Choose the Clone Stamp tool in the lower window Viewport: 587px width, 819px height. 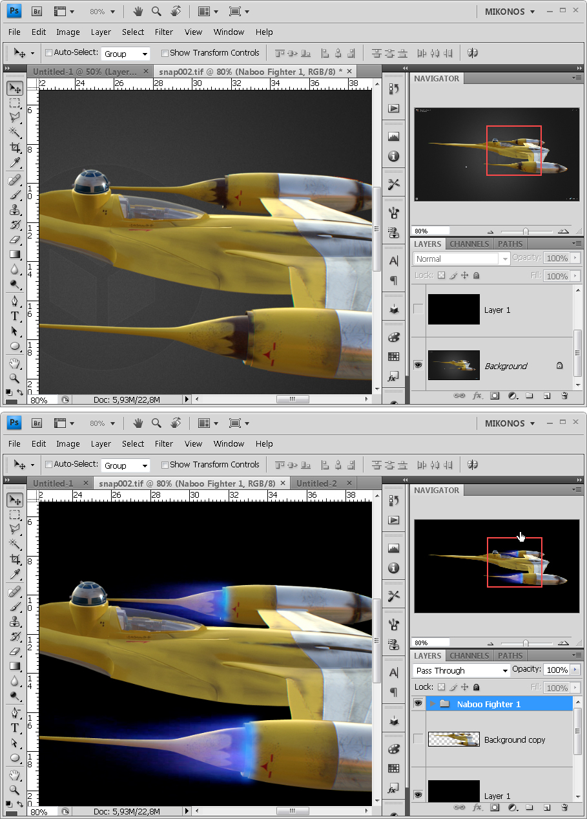tap(15, 622)
